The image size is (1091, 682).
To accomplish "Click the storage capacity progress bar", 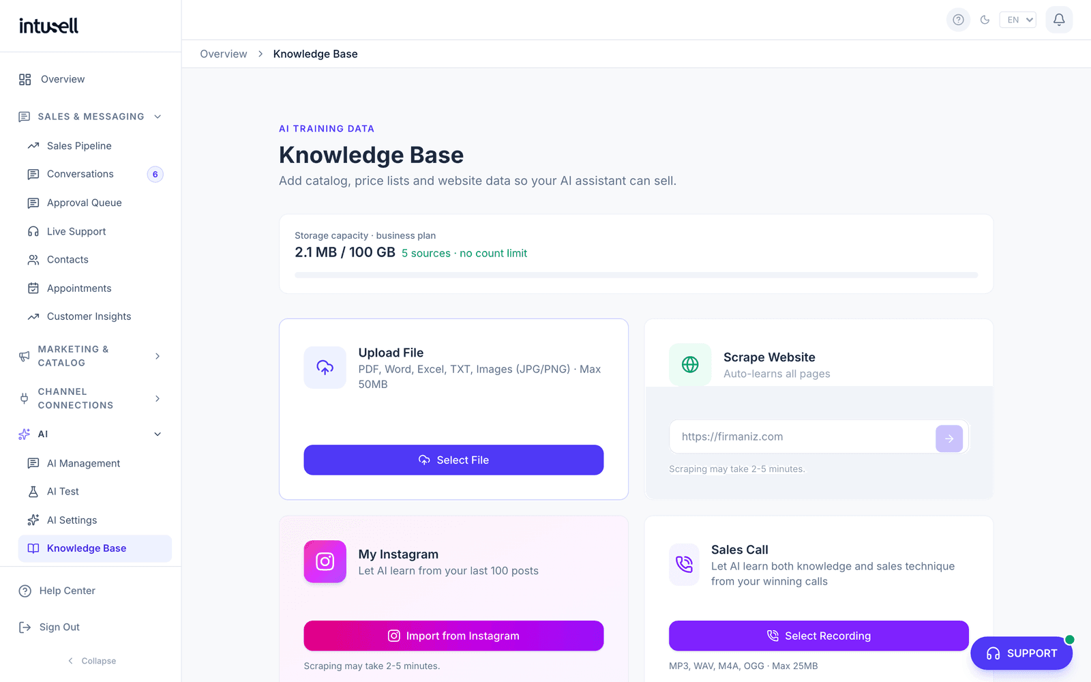I will pyautogui.click(x=636, y=275).
